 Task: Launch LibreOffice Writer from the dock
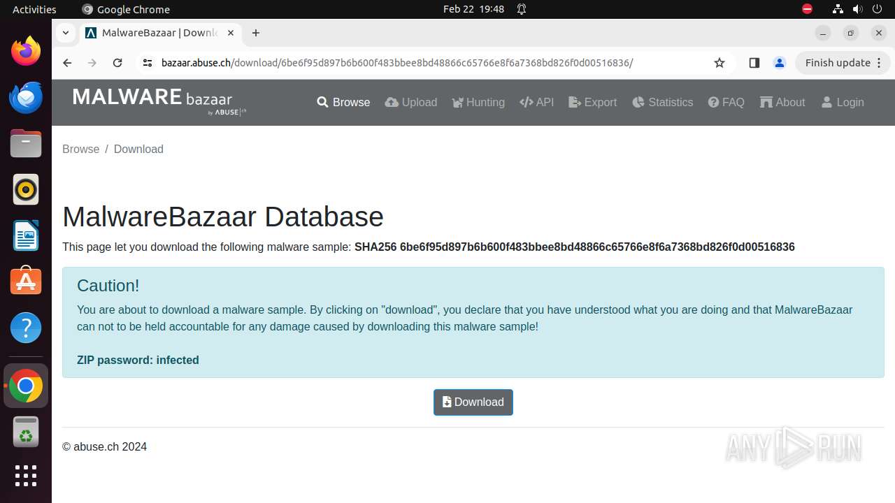pos(26,235)
